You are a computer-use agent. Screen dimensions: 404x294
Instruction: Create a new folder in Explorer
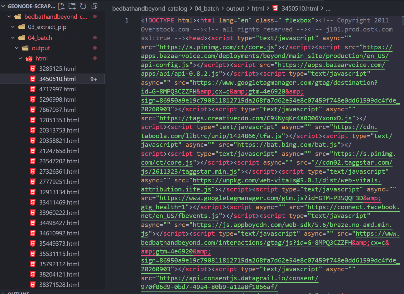[72, 6]
